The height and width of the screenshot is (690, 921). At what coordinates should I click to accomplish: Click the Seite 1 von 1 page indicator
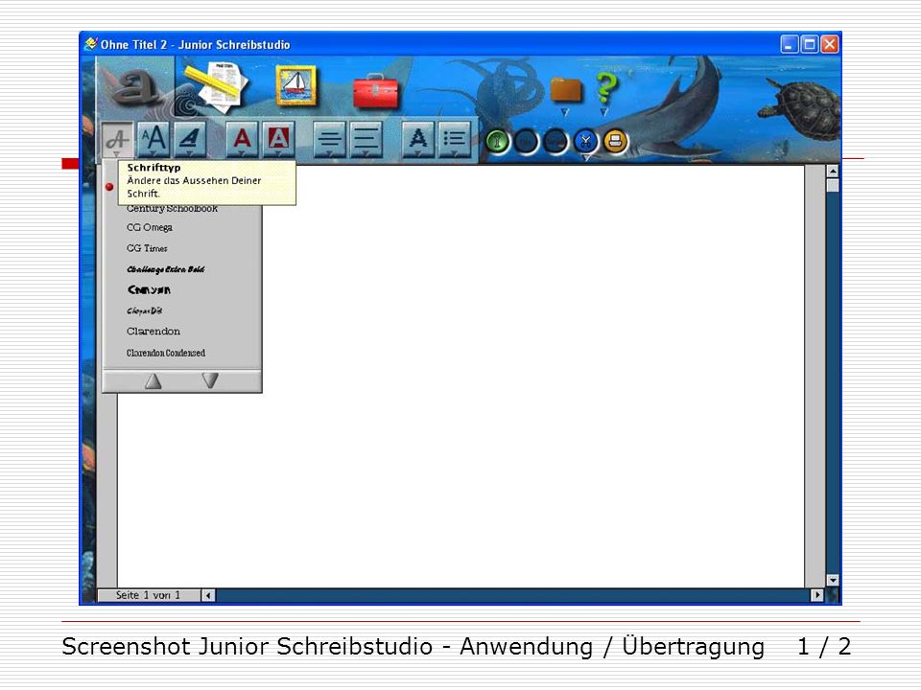pos(148,595)
